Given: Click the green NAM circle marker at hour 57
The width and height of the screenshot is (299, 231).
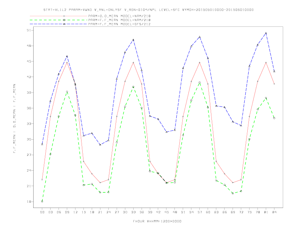Looking at the screenshot, I should (x=200, y=83).
